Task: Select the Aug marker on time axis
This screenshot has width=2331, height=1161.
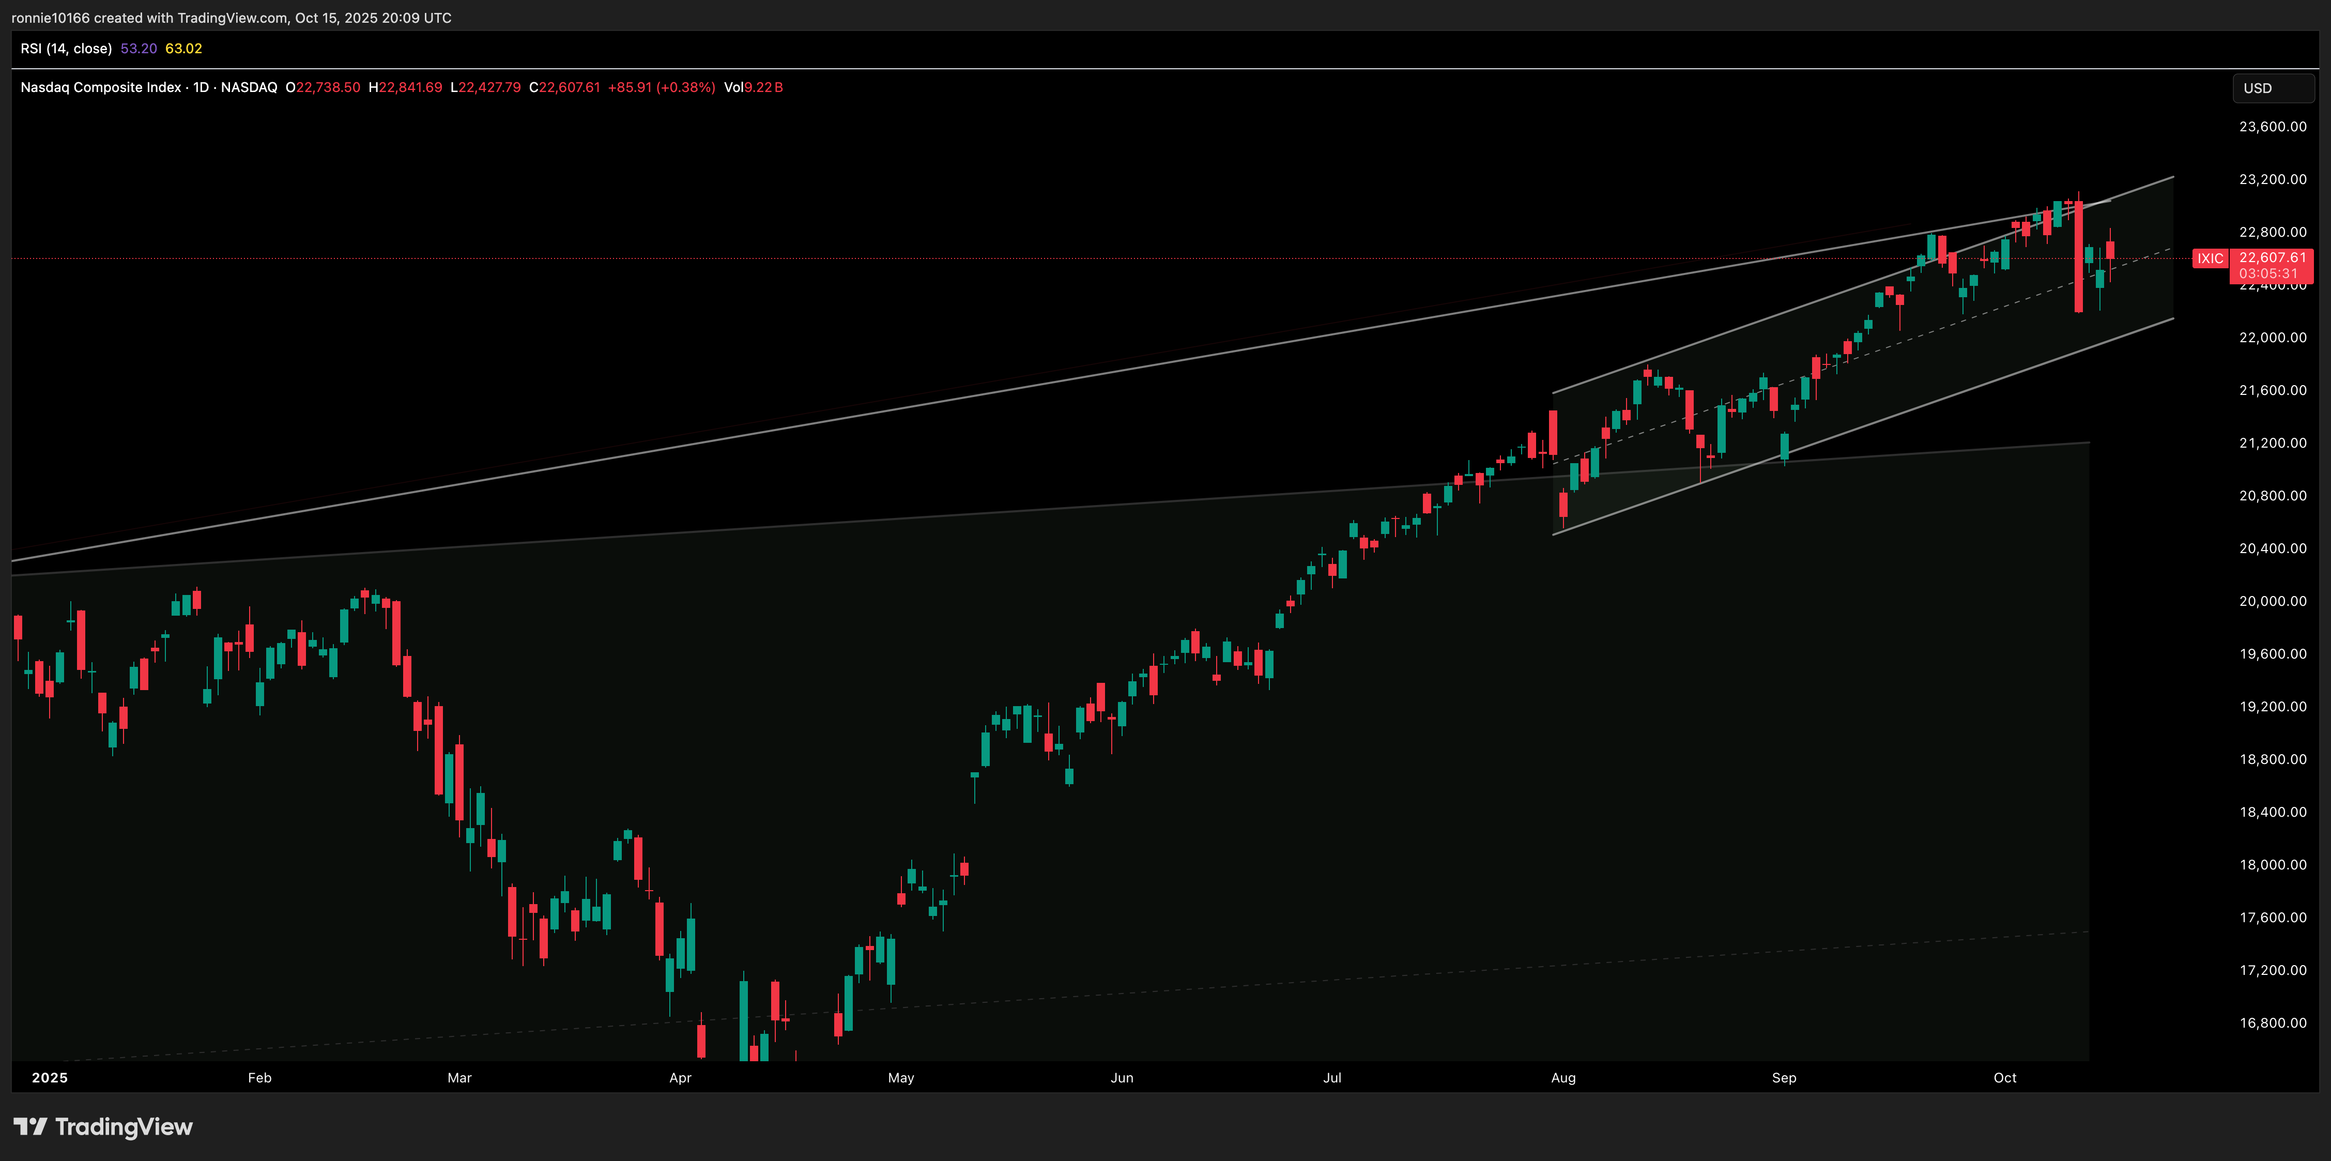Action: pos(1563,1078)
